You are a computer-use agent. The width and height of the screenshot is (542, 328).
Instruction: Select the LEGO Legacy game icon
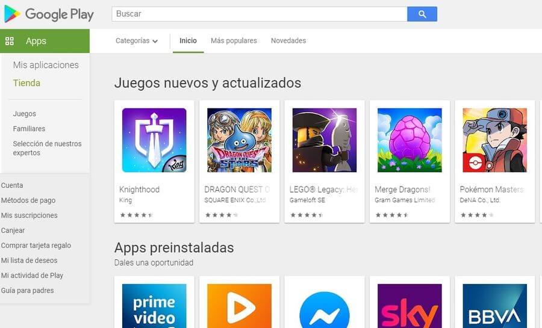pos(324,140)
